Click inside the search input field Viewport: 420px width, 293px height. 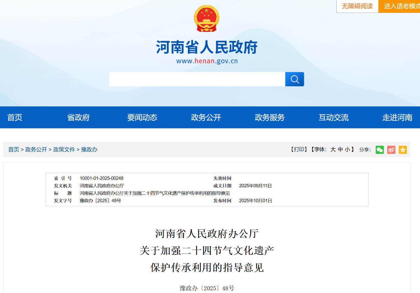pyautogui.click(x=197, y=79)
